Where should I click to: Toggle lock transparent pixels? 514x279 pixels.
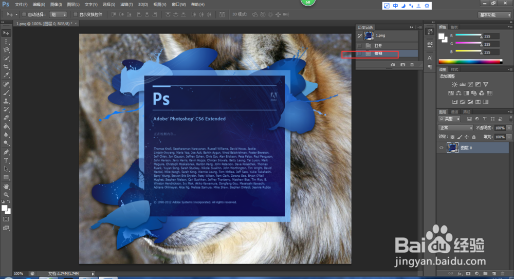(452, 137)
